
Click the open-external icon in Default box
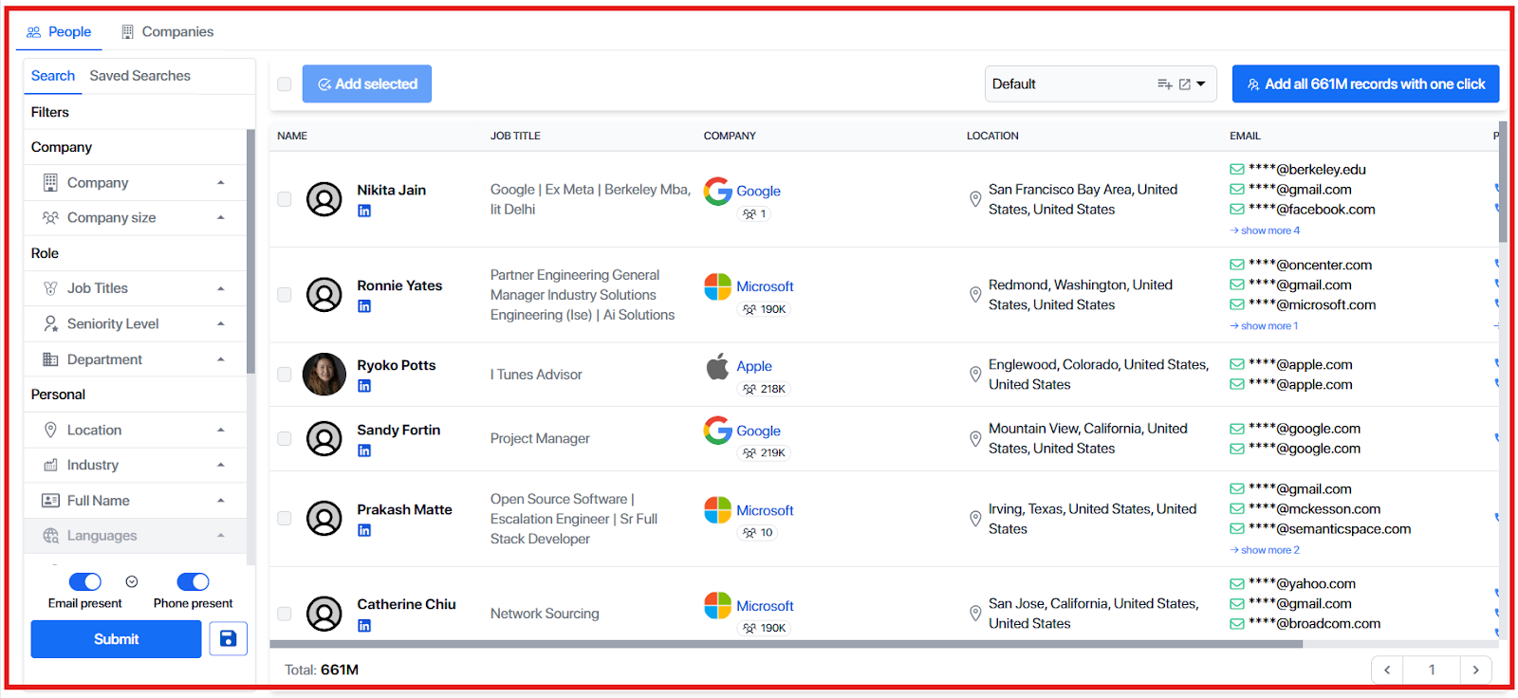tap(1185, 84)
